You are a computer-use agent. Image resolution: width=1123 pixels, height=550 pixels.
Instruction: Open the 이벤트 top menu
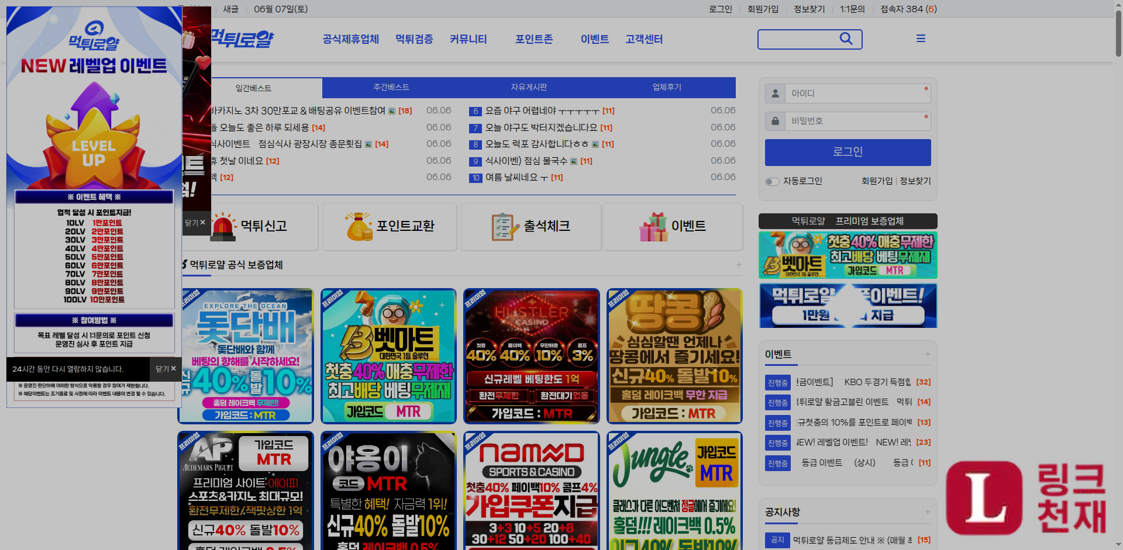click(x=594, y=39)
